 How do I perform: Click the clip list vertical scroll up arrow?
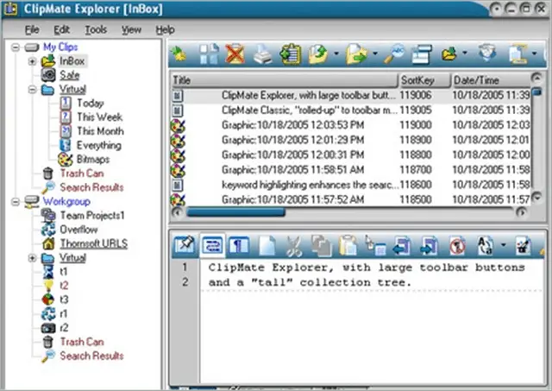point(536,78)
